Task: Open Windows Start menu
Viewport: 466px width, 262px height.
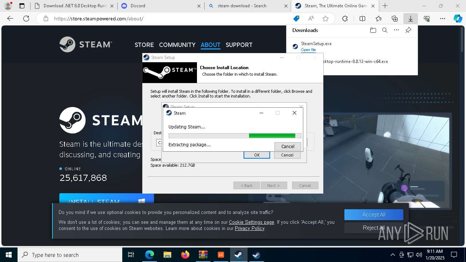Action: point(8,255)
